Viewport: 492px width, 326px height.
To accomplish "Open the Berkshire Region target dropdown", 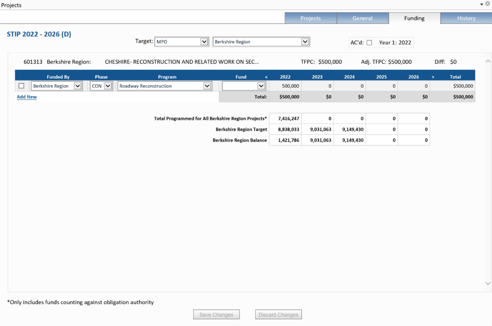I will (304, 42).
